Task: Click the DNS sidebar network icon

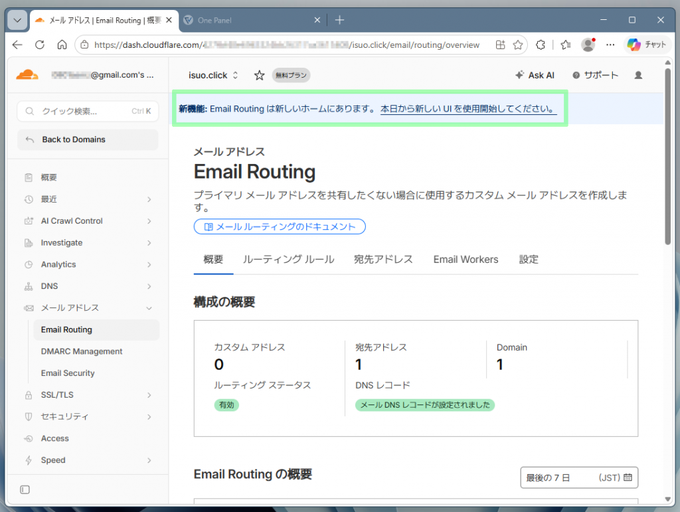Action: (x=29, y=287)
